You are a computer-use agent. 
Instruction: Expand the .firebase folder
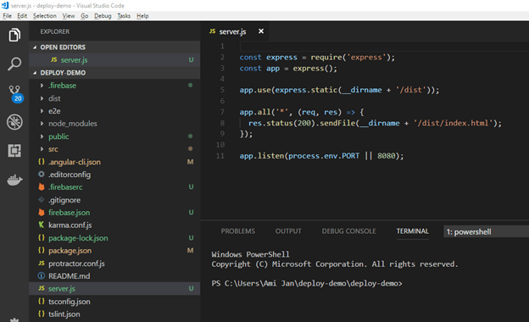tap(42, 86)
